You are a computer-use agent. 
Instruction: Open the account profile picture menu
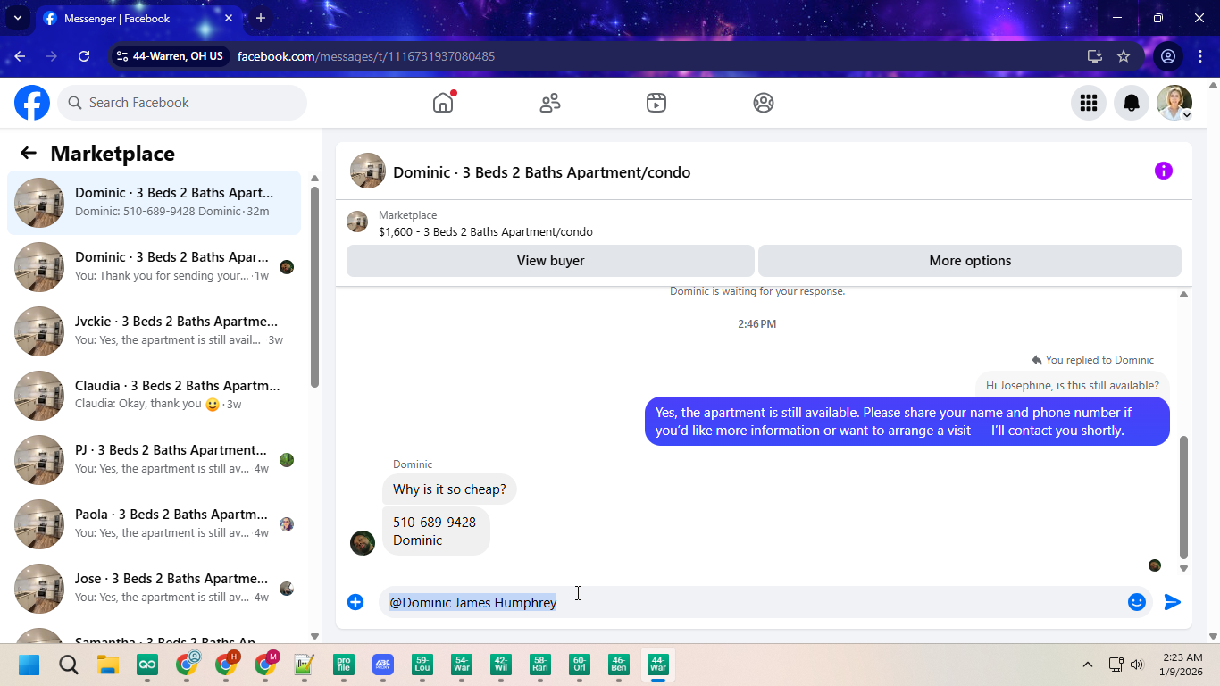pos(1174,103)
